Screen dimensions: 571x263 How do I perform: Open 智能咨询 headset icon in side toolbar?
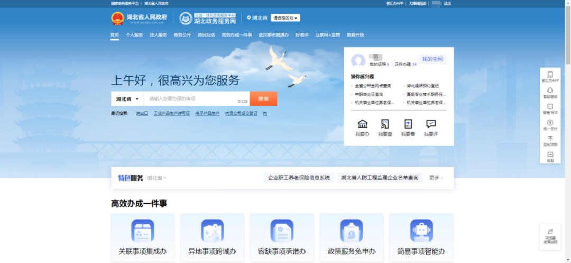tap(550, 90)
